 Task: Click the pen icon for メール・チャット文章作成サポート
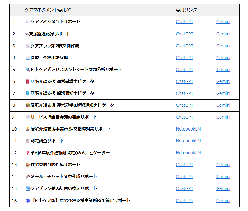click(27, 177)
